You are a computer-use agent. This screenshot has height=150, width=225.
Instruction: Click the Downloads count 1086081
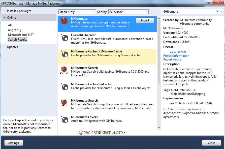185,42
